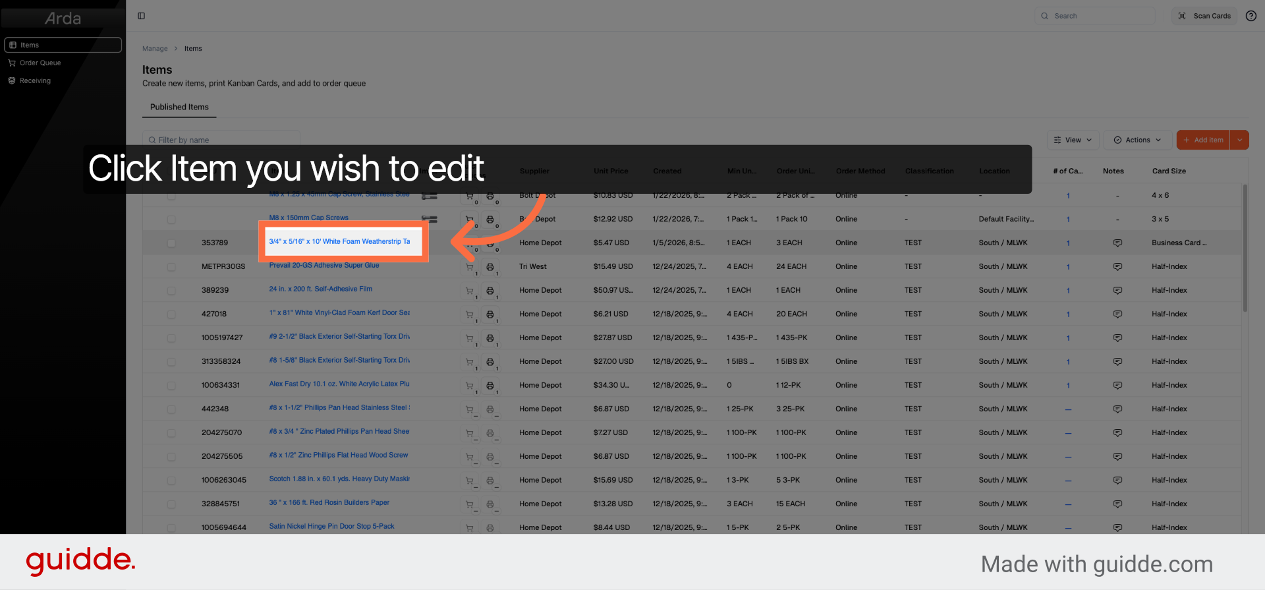Screen dimensions: 1265x590
Task: Go to Order Queue in sidebar
Action: click(x=40, y=63)
